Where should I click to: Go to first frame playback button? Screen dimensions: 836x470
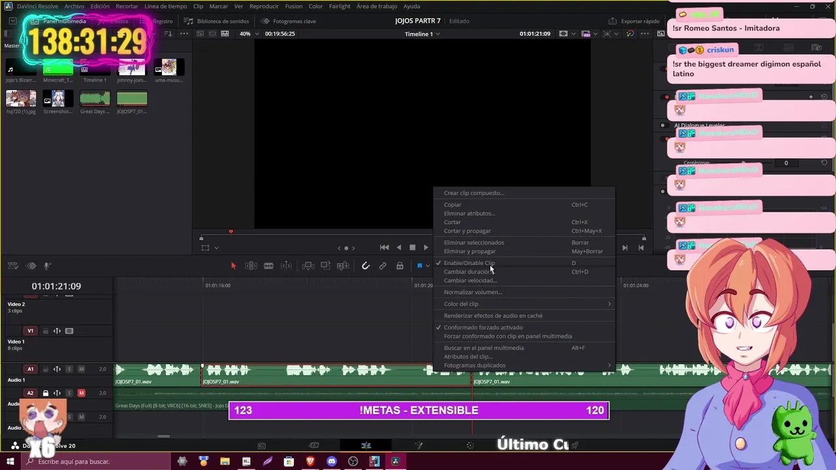[x=384, y=247]
